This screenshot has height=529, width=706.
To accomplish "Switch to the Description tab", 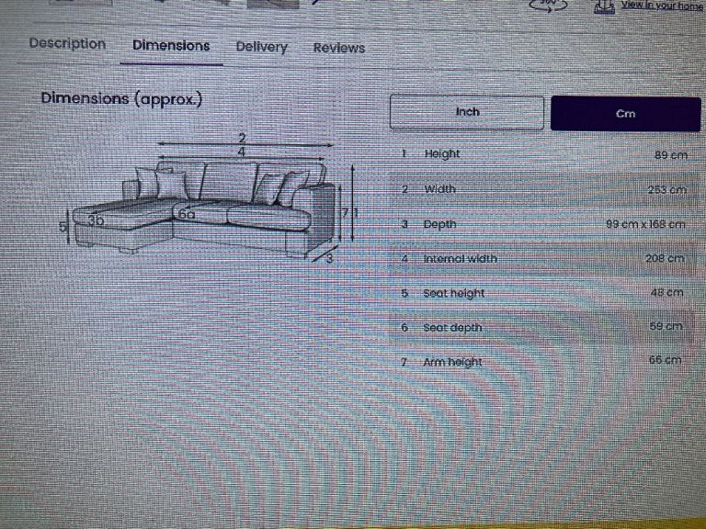I will [67, 44].
